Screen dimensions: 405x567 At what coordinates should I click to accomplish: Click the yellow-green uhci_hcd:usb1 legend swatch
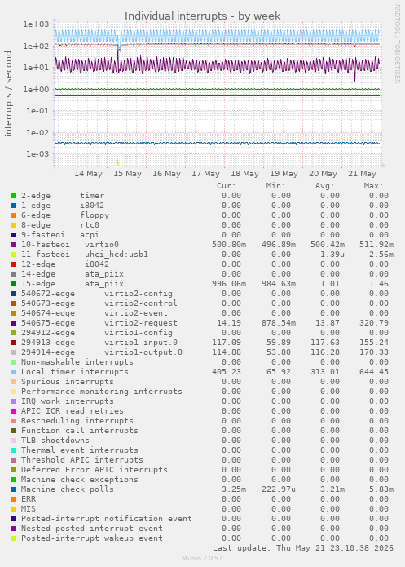click(x=14, y=255)
